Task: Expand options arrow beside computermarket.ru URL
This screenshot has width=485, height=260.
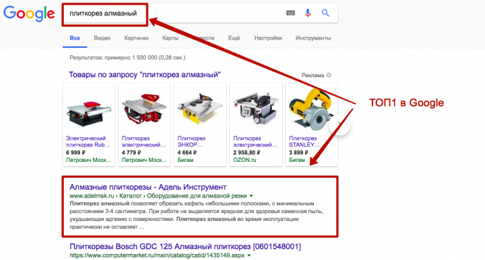Action: pos(249,255)
